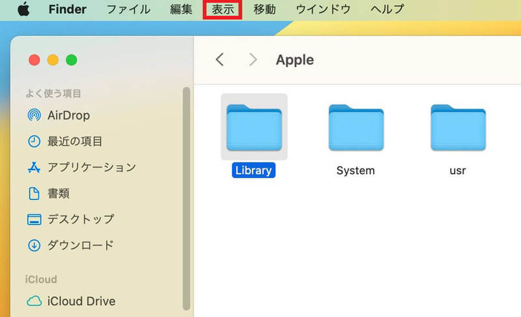Viewport: 521px width, 317px height.
Task: Click the Library folder name label
Action: (x=253, y=170)
